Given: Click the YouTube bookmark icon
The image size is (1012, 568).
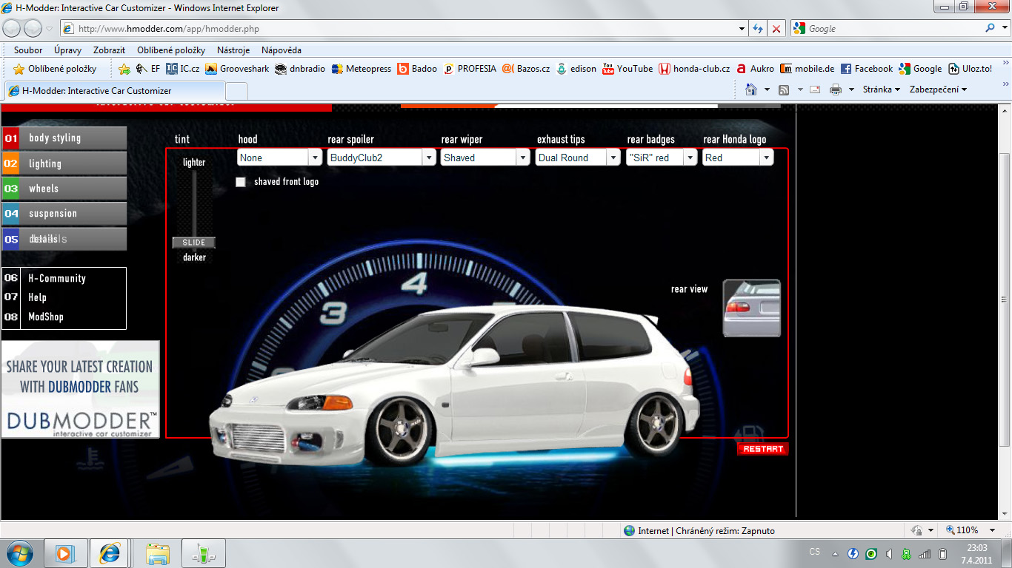Looking at the screenshot, I should click(608, 69).
